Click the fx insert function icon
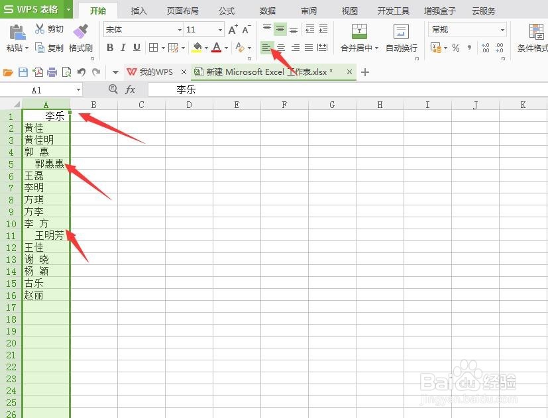This screenshot has height=418, width=548. [130, 90]
